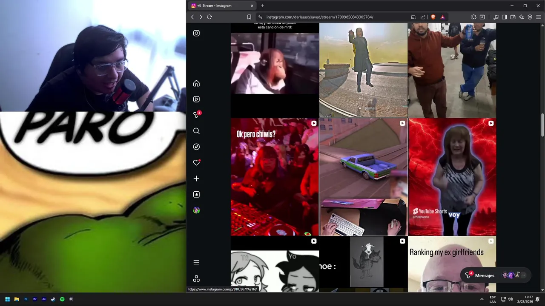The width and height of the screenshot is (545, 306).
Task: Open the blue pickup truck game reel
Action: pyautogui.click(x=363, y=177)
